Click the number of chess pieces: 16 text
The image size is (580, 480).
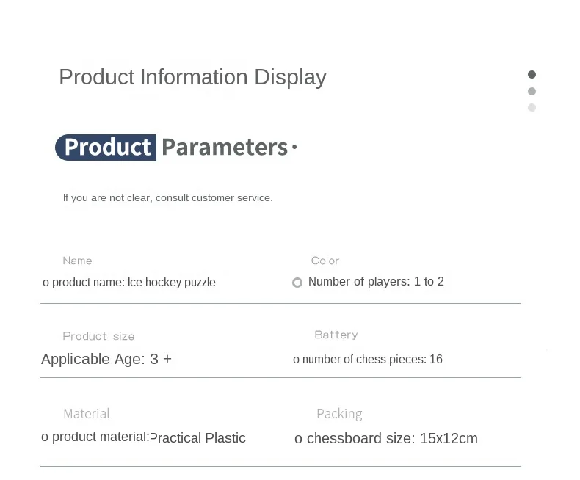[368, 360]
